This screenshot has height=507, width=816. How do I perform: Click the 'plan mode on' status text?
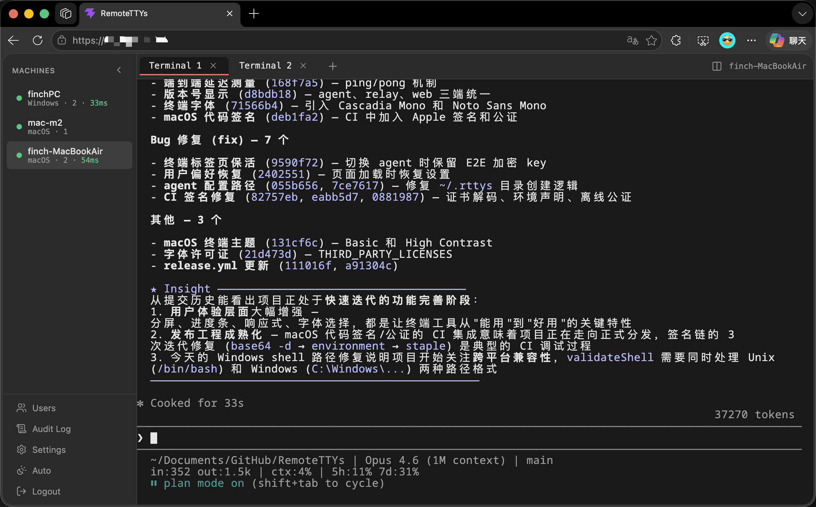[x=204, y=483]
